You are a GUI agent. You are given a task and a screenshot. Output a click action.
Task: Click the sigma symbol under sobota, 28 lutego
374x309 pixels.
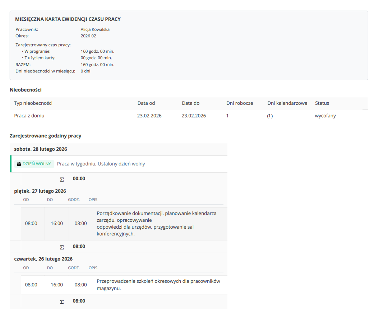point(62,179)
